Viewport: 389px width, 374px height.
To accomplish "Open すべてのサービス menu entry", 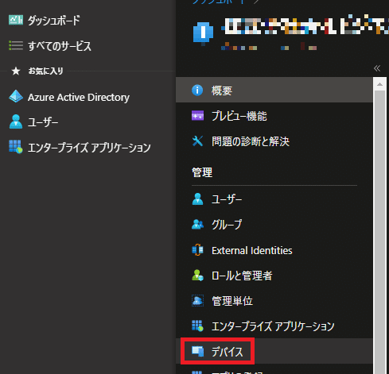I will (x=60, y=46).
